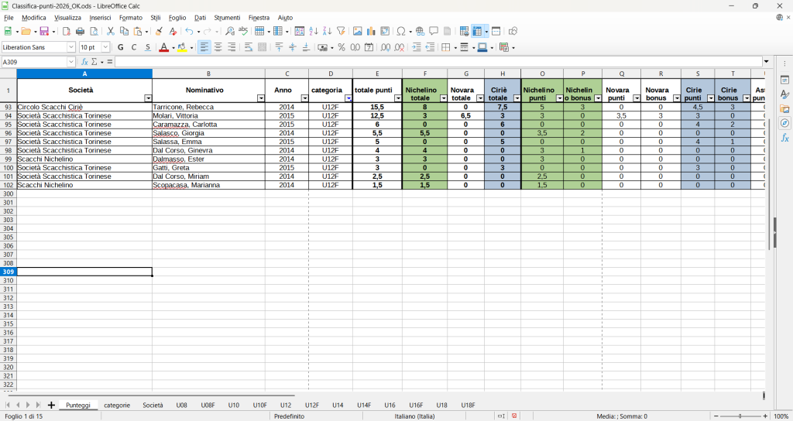Insert a chart using toolbar icon

[x=371, y=32]
